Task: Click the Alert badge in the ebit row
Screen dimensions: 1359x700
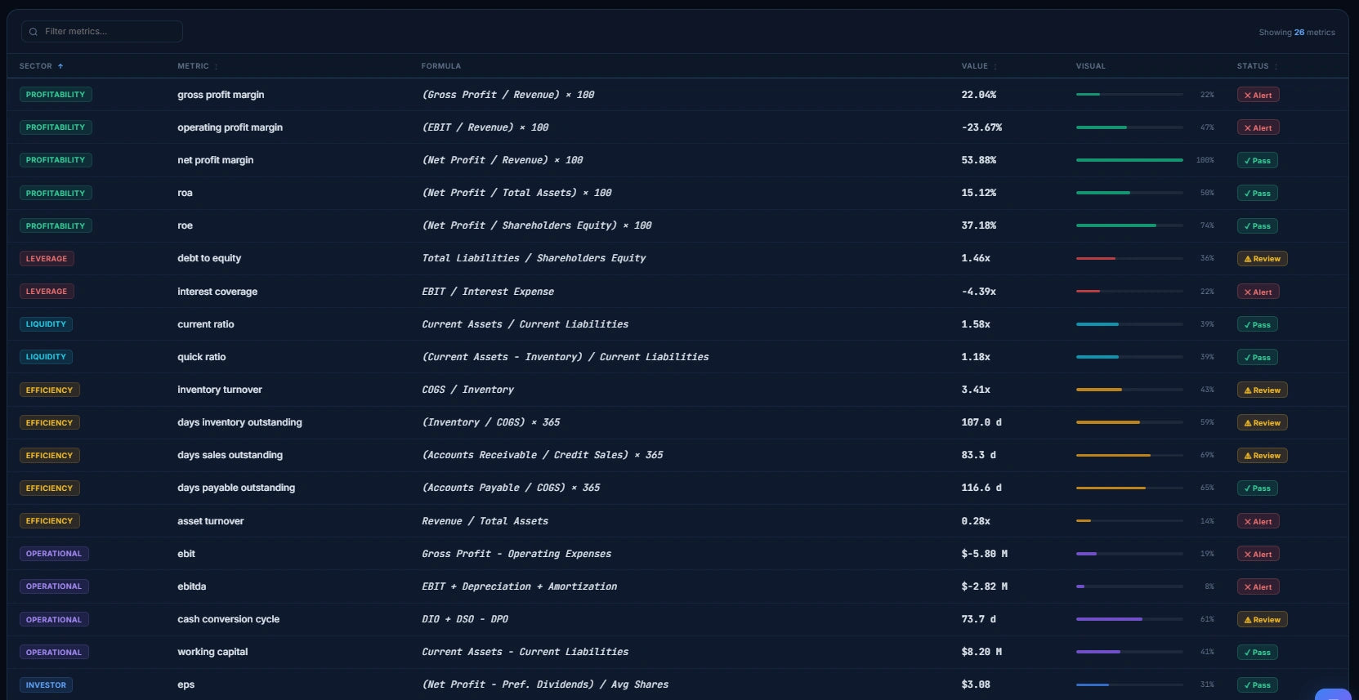Action: click(1258, 554)
